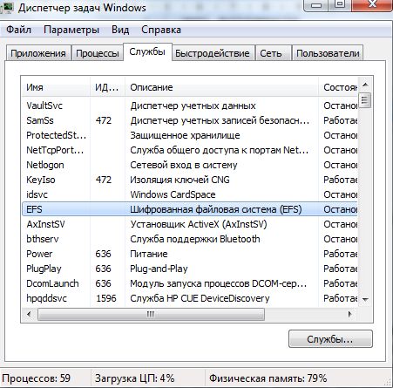Click the vertical scrollbar down arrow

365,299
